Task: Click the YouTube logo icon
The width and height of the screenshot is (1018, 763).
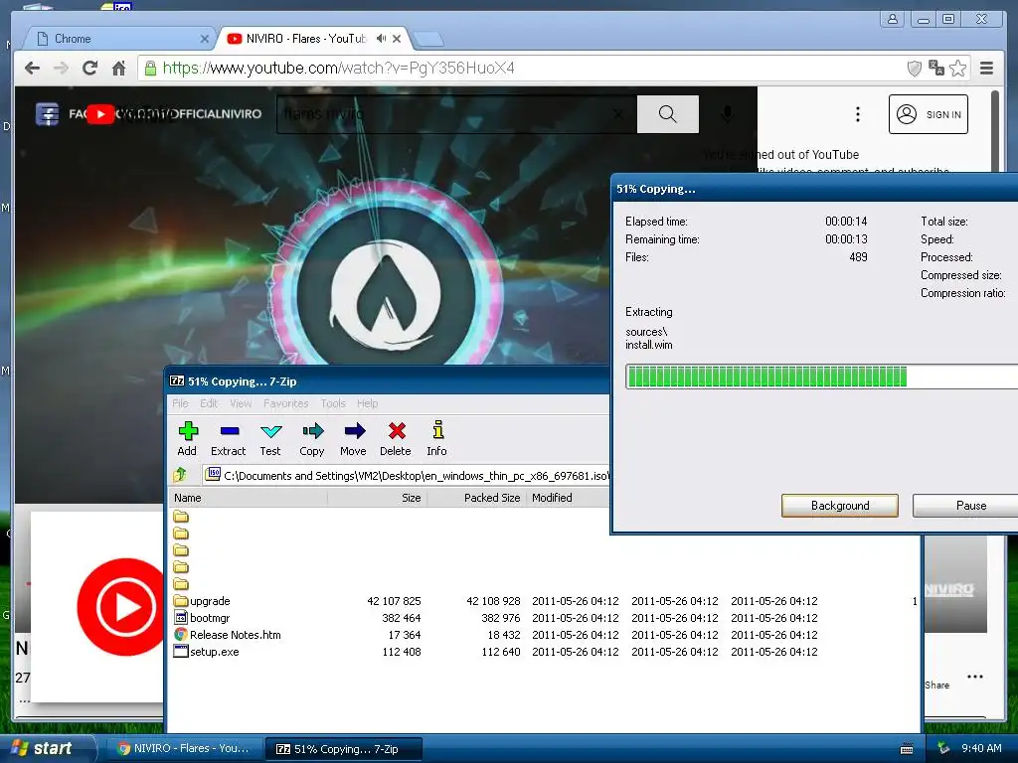Action: (x=100, y=114)
